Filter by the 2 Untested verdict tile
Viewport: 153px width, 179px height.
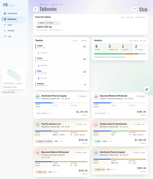point(140,47)
